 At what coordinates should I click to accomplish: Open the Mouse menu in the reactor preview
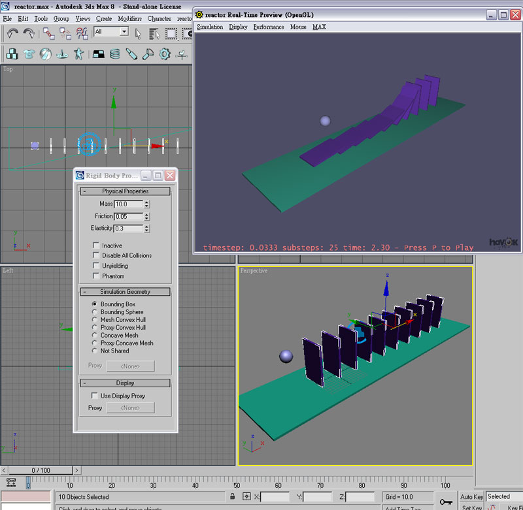click(x=298, y=27)
